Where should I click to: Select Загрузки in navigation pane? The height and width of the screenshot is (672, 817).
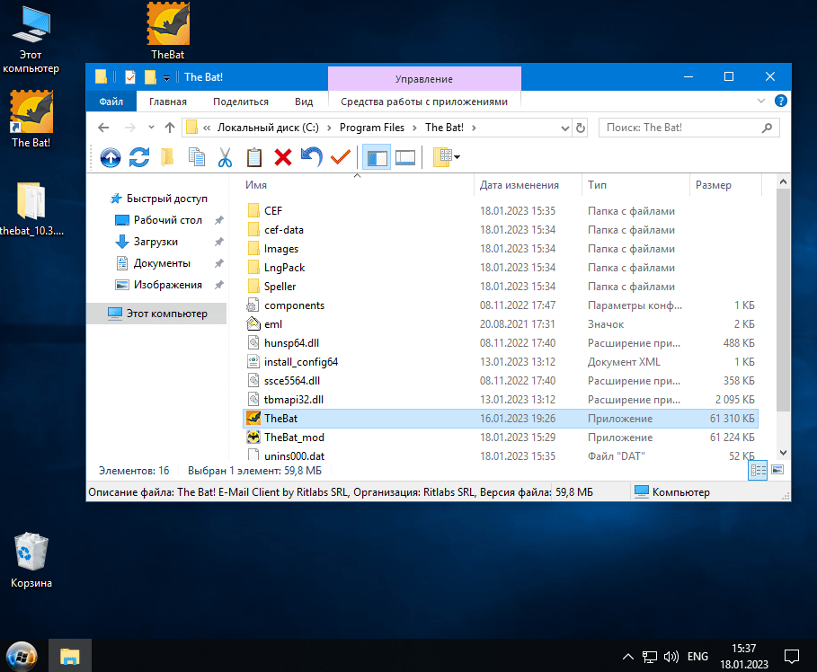pos(155,242)
